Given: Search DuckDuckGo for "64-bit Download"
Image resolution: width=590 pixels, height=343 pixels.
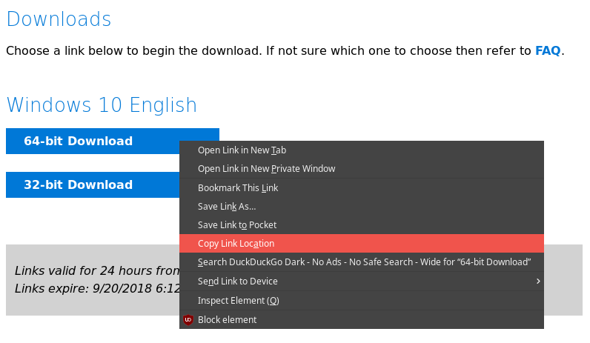Looking at the screenshot, I should pyautogui.click(x=364, y=262).
